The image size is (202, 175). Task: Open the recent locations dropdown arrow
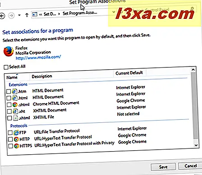[x=19, y=15]
